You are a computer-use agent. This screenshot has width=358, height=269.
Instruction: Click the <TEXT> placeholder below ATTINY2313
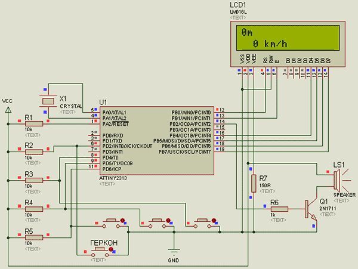click(x=107, y=184)
